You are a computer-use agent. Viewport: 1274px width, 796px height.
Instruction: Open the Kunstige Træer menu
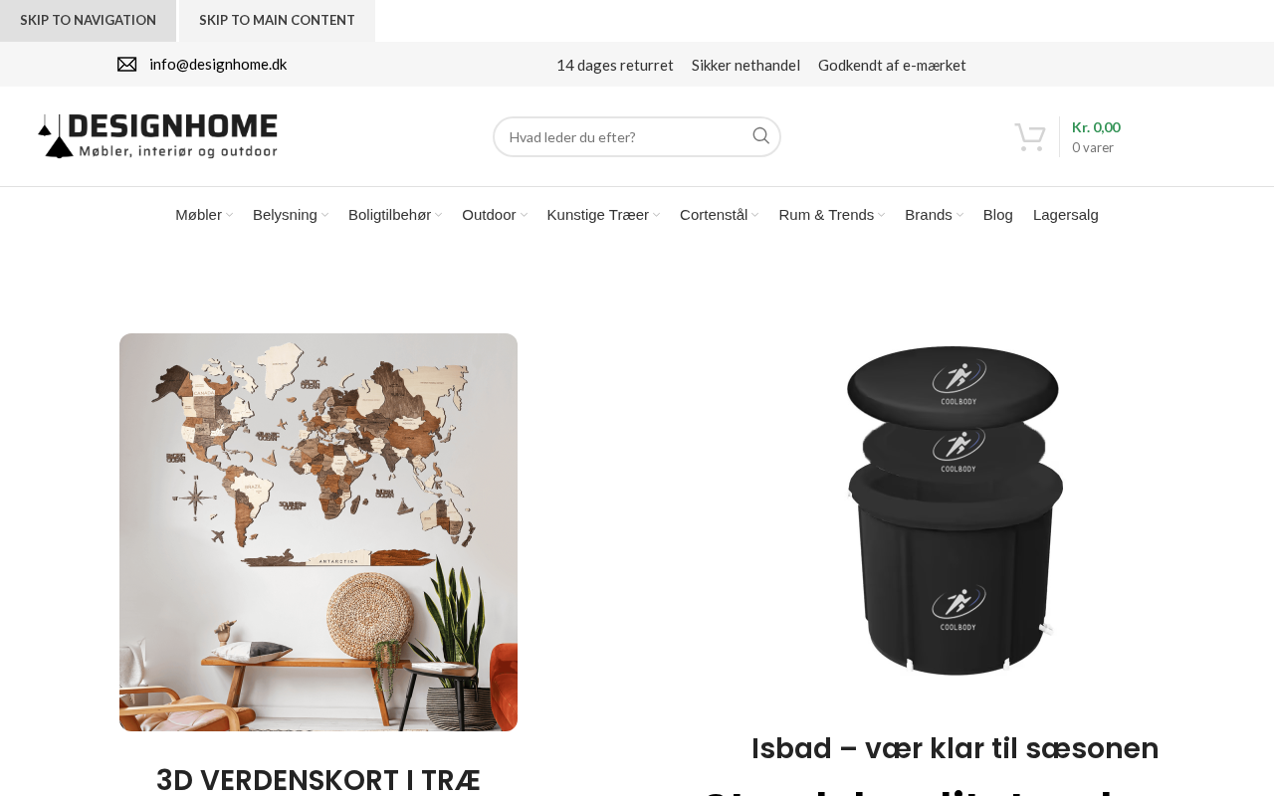click(x=603, y=215)
